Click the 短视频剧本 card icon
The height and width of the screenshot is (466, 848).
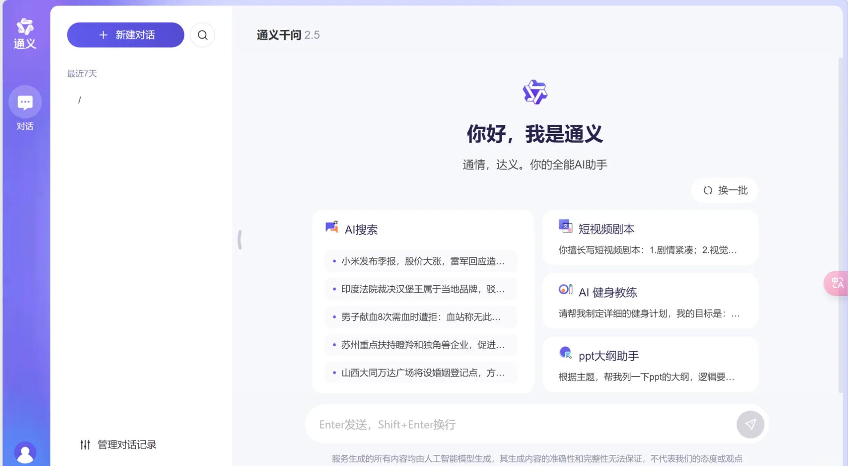565,226
